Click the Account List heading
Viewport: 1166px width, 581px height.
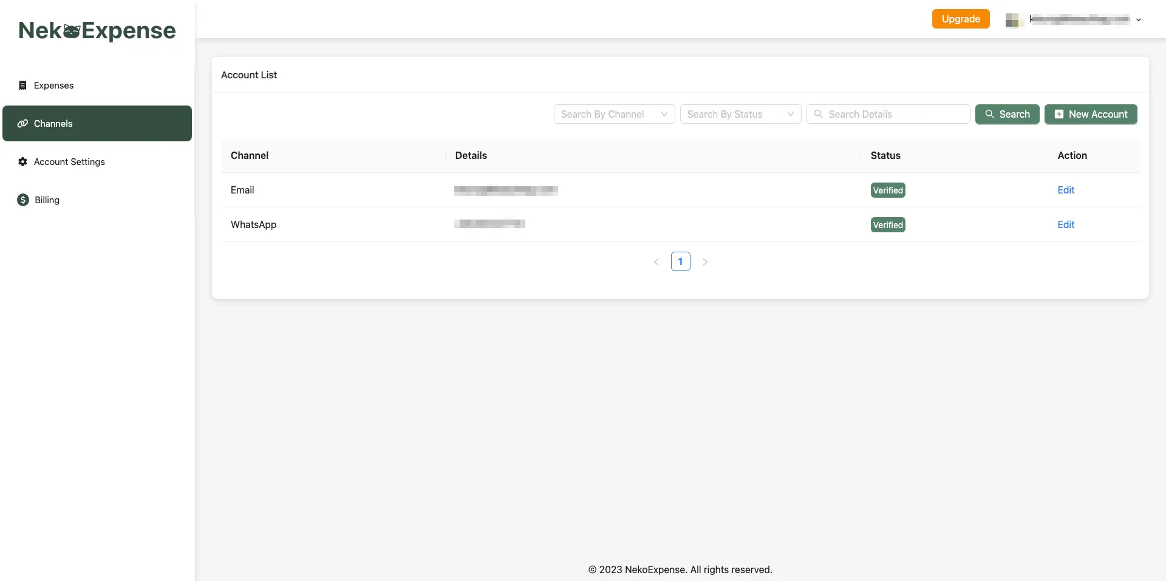(x=249, y=75)
